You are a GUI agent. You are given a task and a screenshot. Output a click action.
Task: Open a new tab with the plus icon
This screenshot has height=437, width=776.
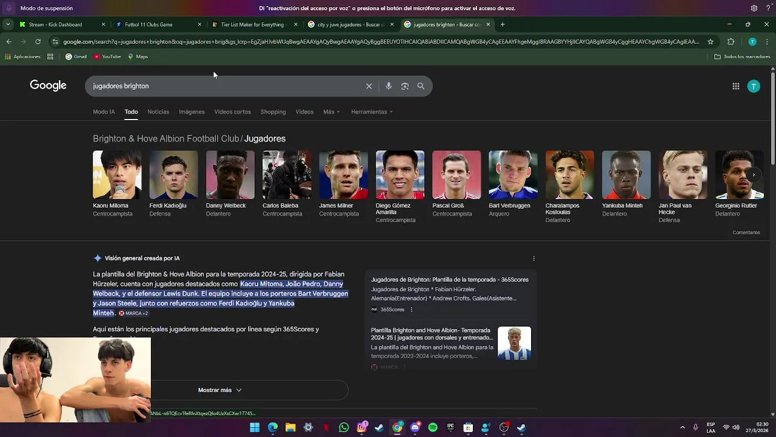tap(503, 25)
